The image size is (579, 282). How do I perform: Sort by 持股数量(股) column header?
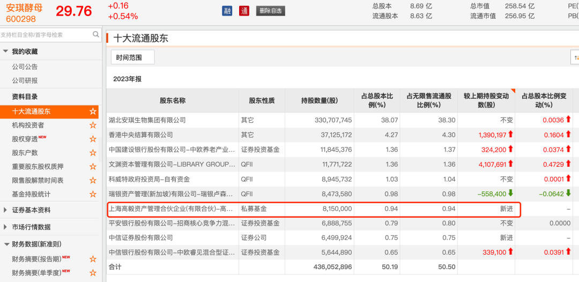320,100
